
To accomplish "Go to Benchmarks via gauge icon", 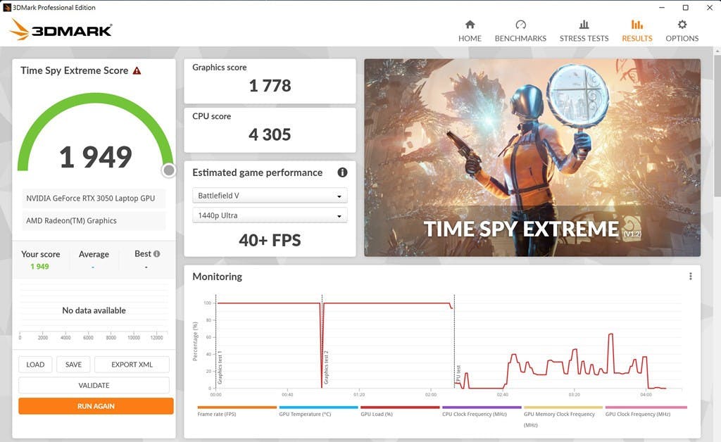I will (x=520, y=25).
